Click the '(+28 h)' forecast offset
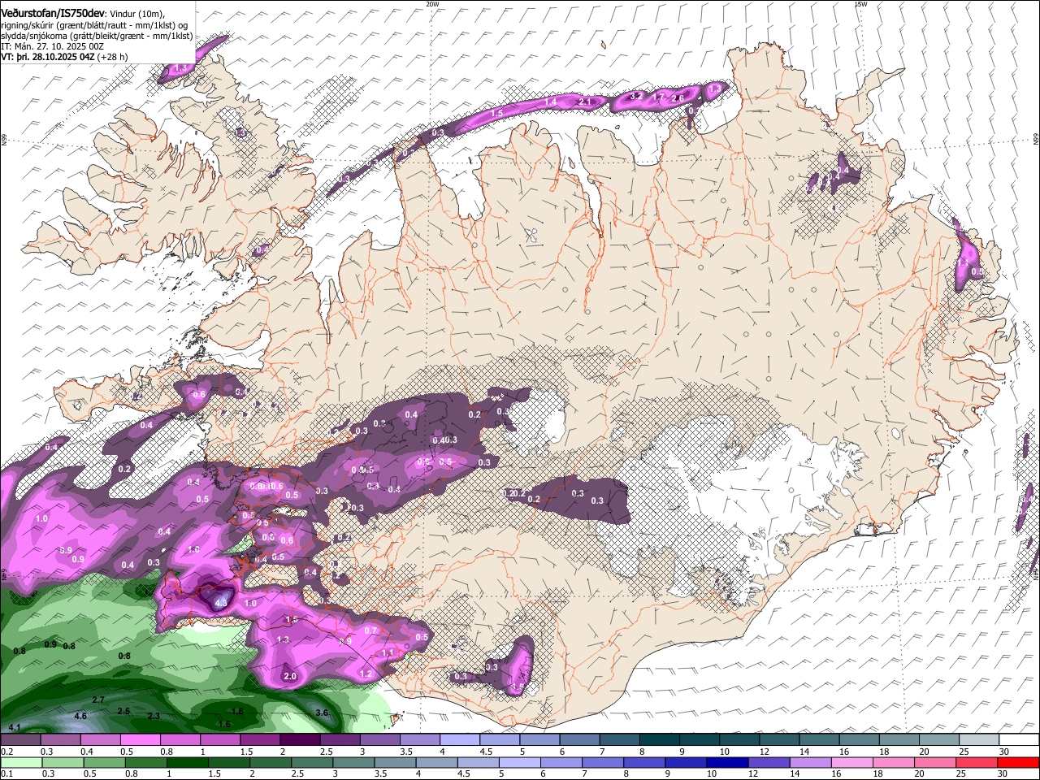The width and height of the screenshot is (1040, 780). [112, 57]
